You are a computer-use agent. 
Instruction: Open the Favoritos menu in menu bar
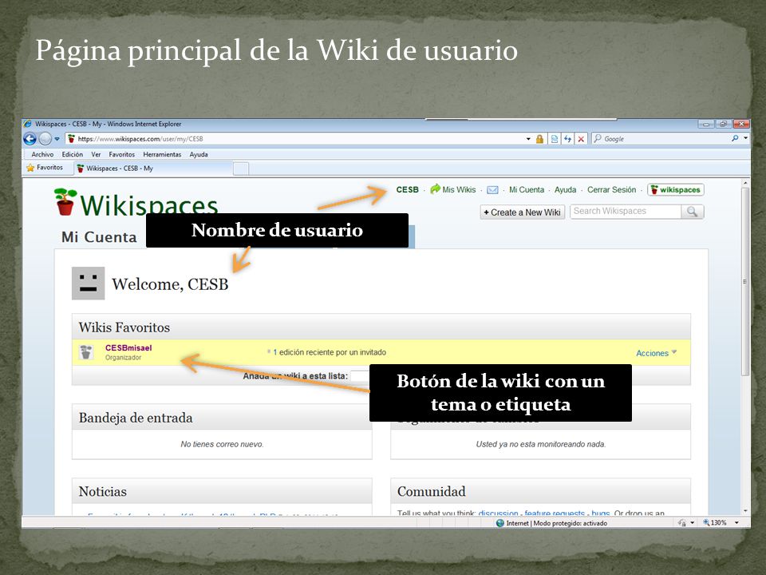coord(121,154)
